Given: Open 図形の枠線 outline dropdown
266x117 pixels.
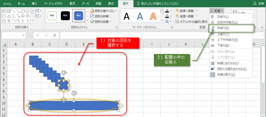Looking at the screenshot, I should [101, 16].
